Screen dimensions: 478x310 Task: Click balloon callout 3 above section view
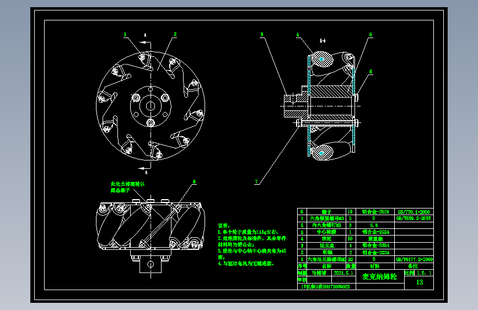(x=261, y=35)
